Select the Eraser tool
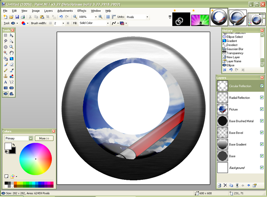This screenshot has height=197, width=267. click(11, 65)
